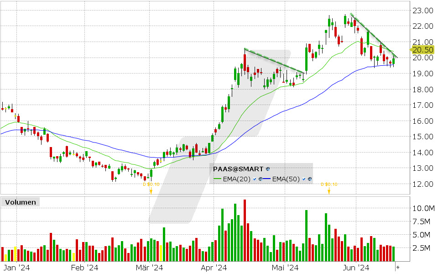The height and width of the screenshot is (274, 438).
Task: Click the Mär '24 axis label
Action: [150, 268]
